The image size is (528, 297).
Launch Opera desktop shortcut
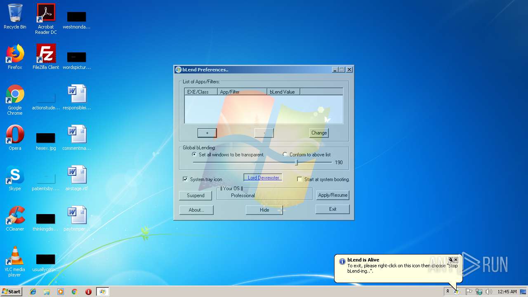coord(15,138)
